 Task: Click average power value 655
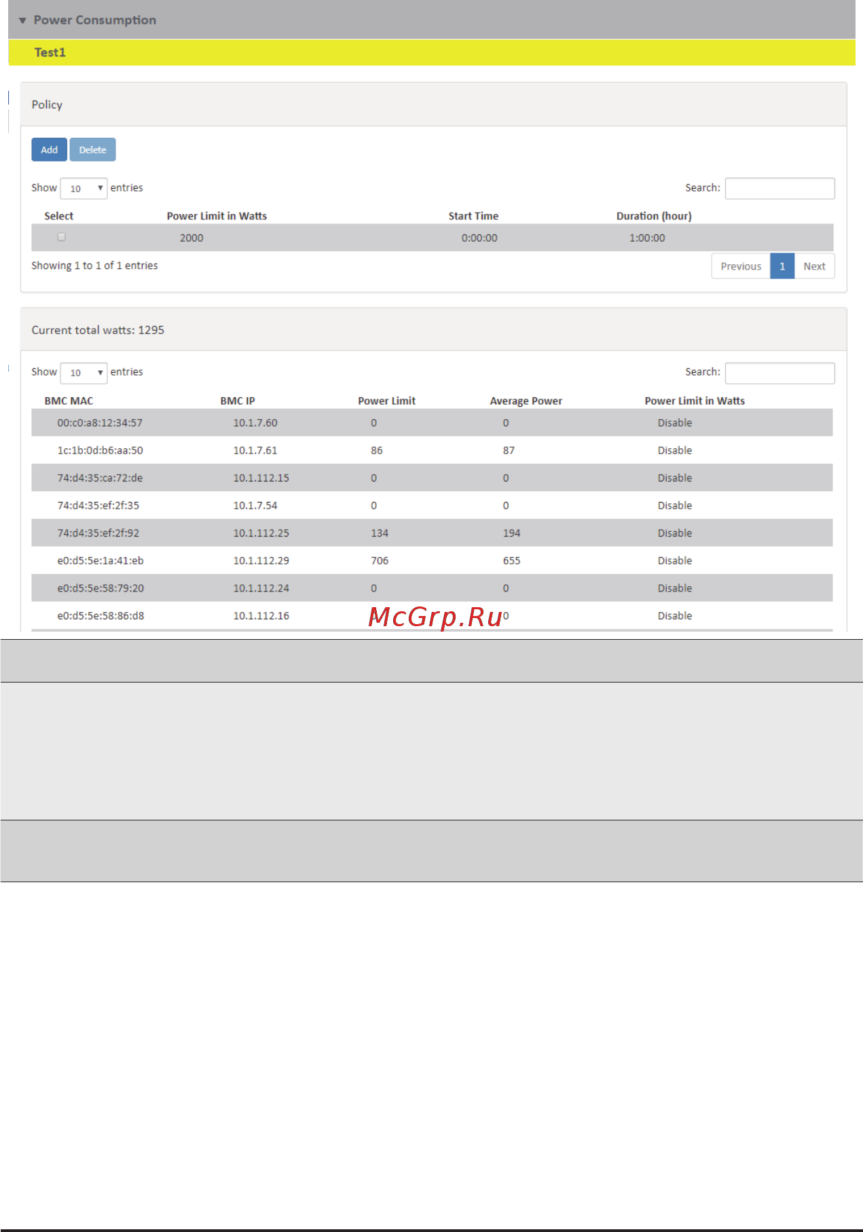click(511, 560)
